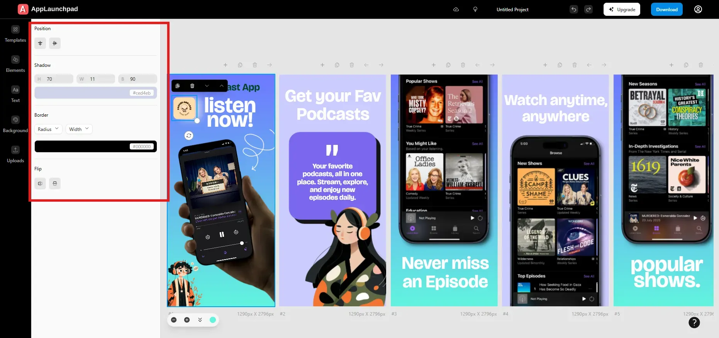Open the help question mark button
Screen dimensions: 719x338
tap(694, 323)
